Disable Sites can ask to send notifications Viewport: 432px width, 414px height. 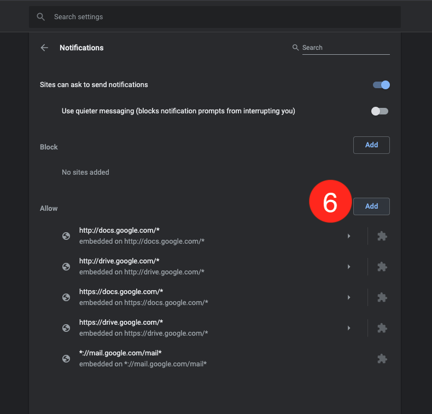[381, 85]
